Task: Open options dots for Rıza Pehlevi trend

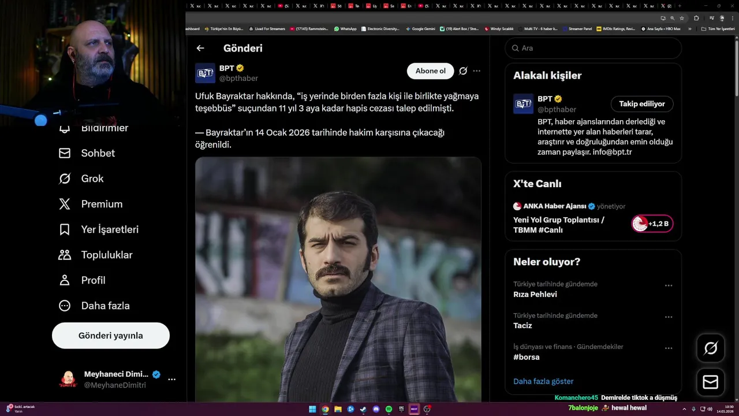Action: click(x=669, y=285)
